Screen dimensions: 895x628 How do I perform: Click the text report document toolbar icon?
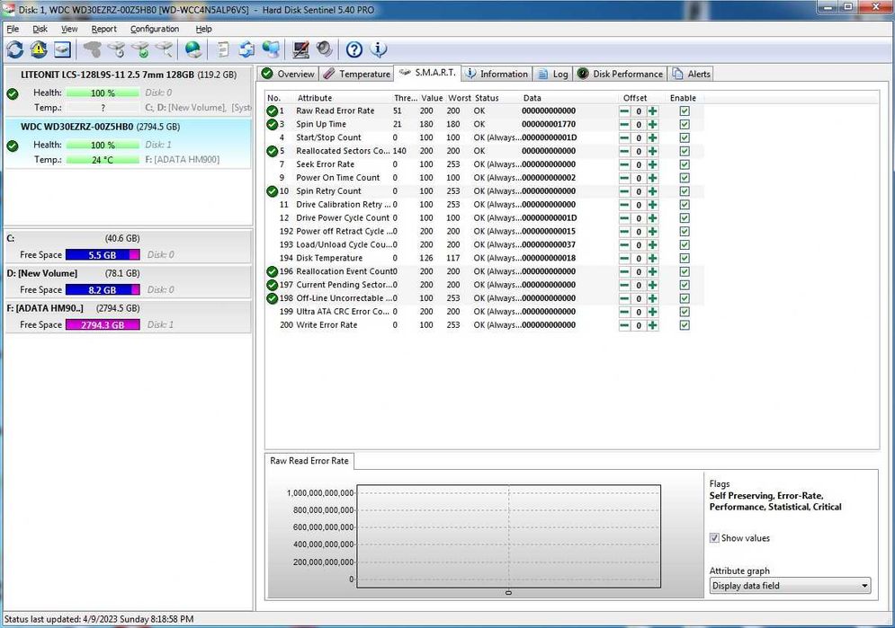[223, 50]
